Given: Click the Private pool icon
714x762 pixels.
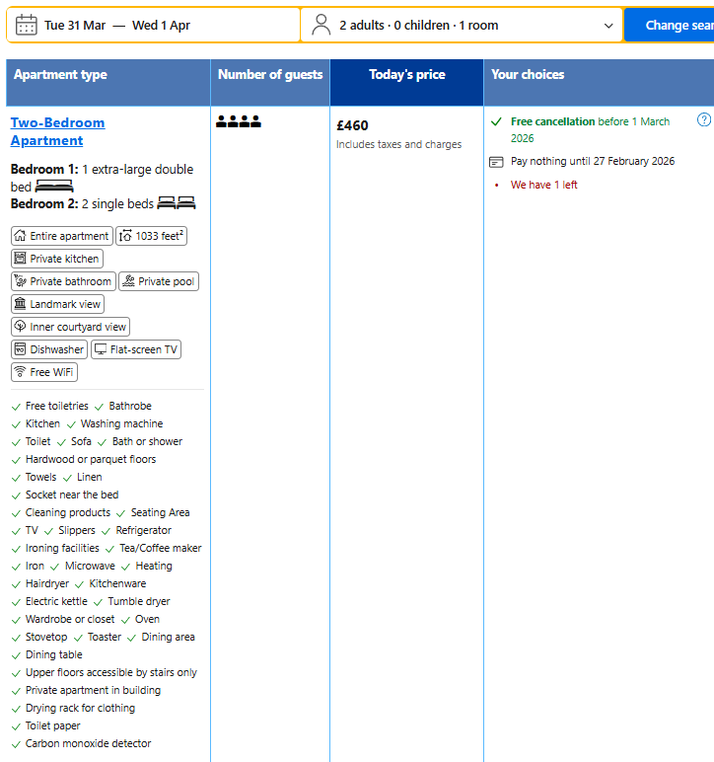Looking at the screenshot, I should (128, 281).
